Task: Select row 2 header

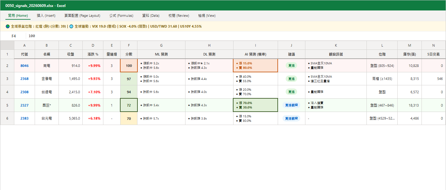Action: point(7,66)
